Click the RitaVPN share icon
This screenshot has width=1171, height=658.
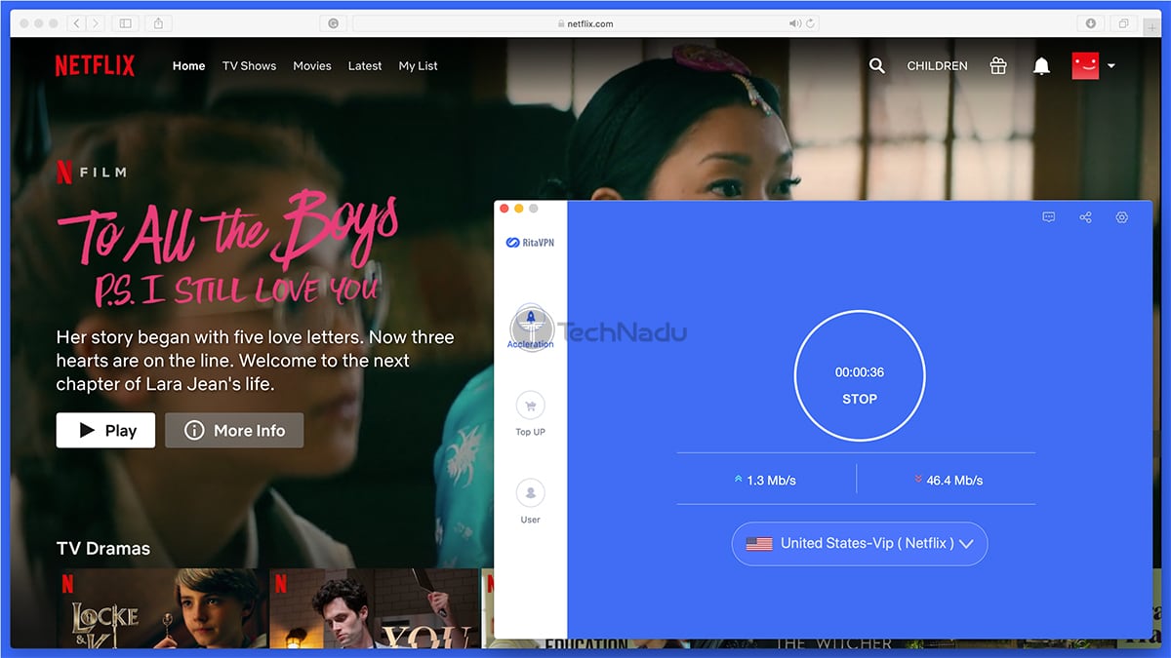pos(1085,217)
